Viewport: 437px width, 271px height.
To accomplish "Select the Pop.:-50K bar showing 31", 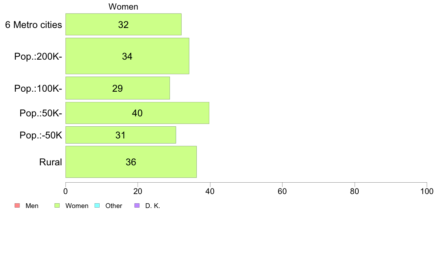I will [x=121, y=135].
